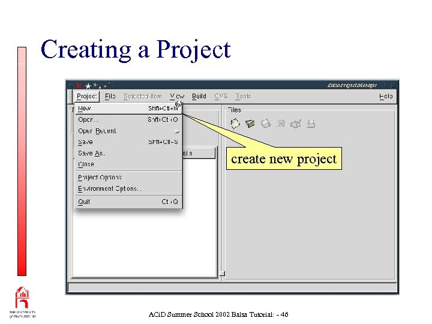
Task: Click the new file icon in Files toolbar
Action: point(235,124)
